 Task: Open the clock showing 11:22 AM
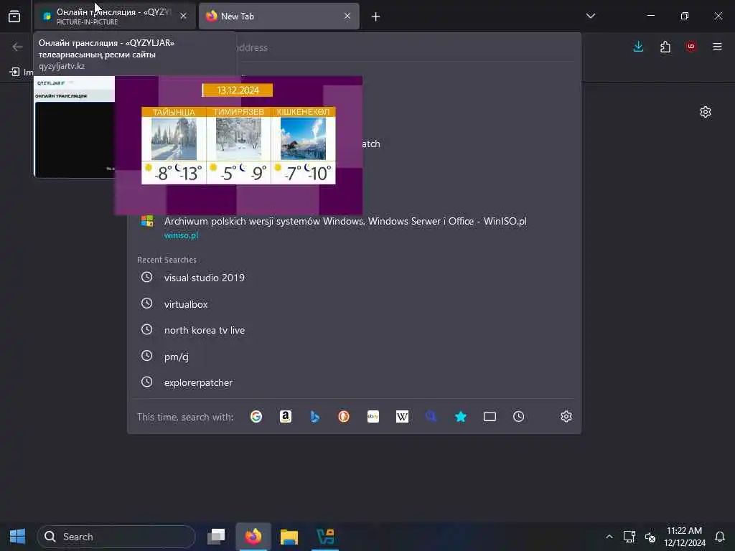[684, 537]
